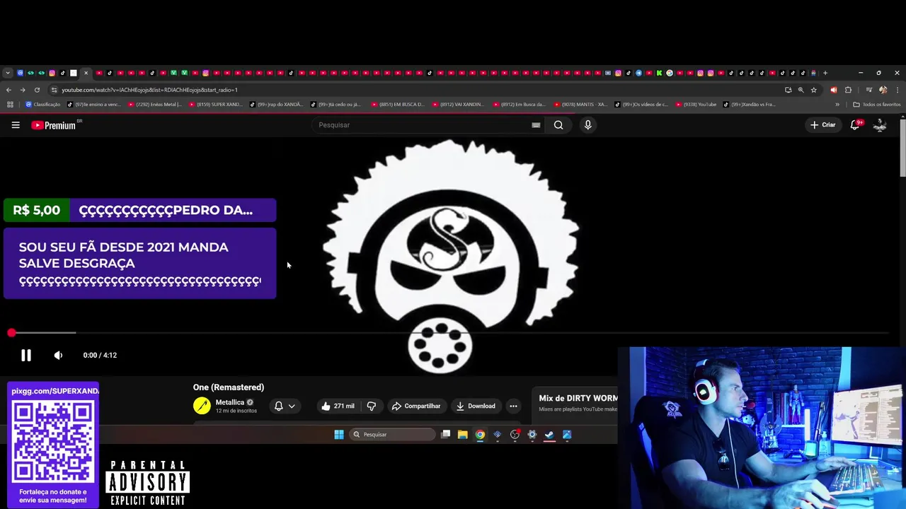Open the Metallica channel name link
Screen dimensions: 906x509
pos(229,402)
